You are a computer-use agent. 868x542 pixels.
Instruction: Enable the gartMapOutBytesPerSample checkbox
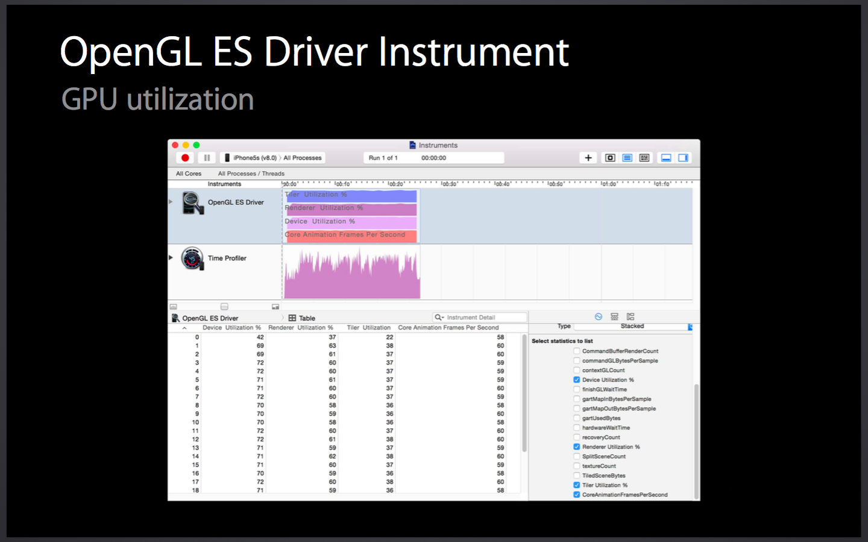(577, 409)
